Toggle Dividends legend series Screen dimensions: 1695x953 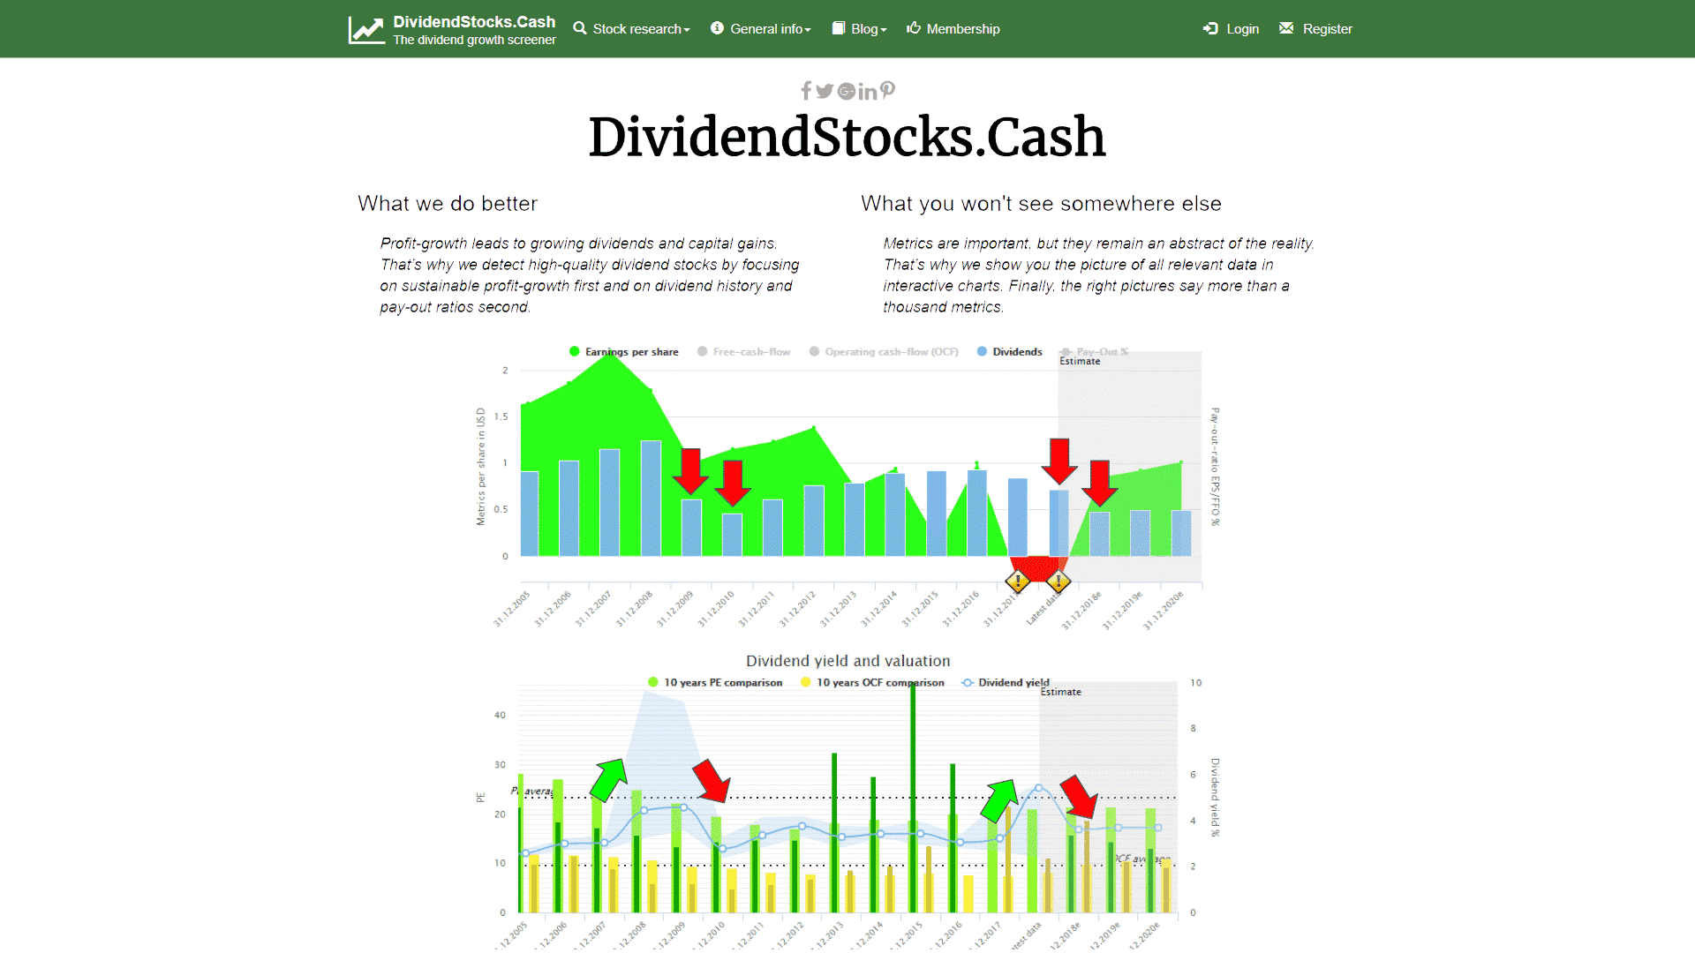pyautogui.click(x=1010, y=351)
